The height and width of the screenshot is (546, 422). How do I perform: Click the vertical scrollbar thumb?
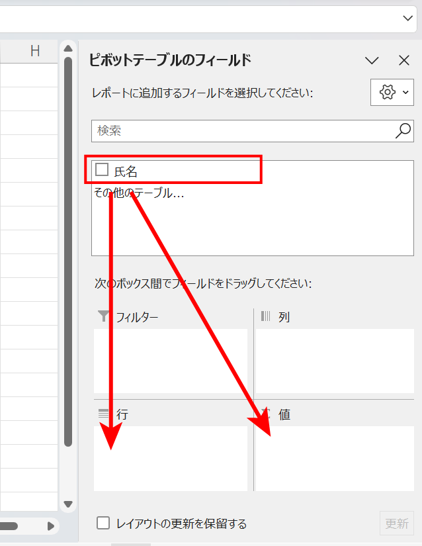[x=68, y=251]
